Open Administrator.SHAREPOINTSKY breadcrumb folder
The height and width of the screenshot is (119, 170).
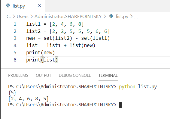68,17
